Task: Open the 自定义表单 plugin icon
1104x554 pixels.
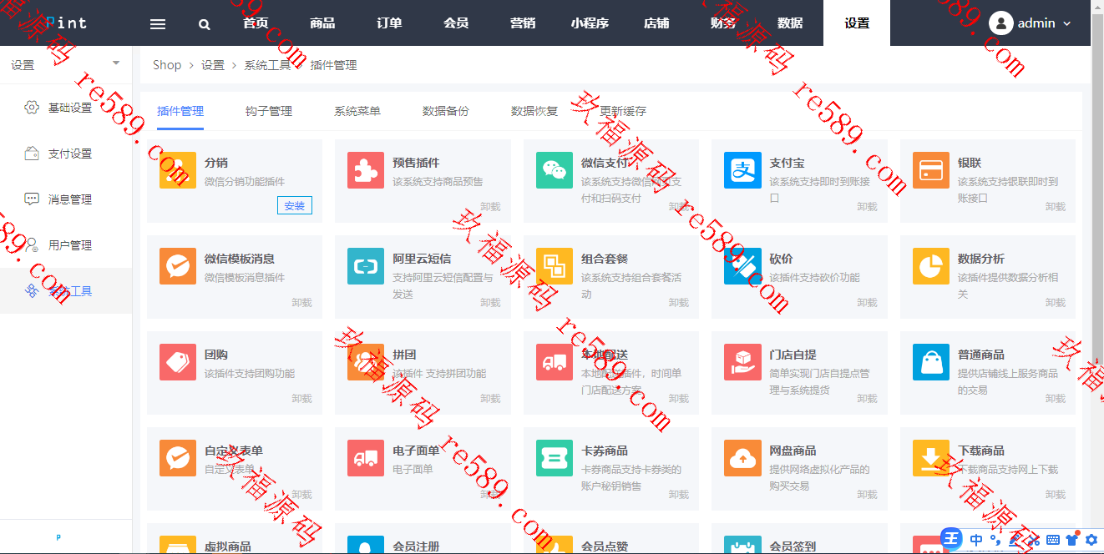Action: click(178, 458)
